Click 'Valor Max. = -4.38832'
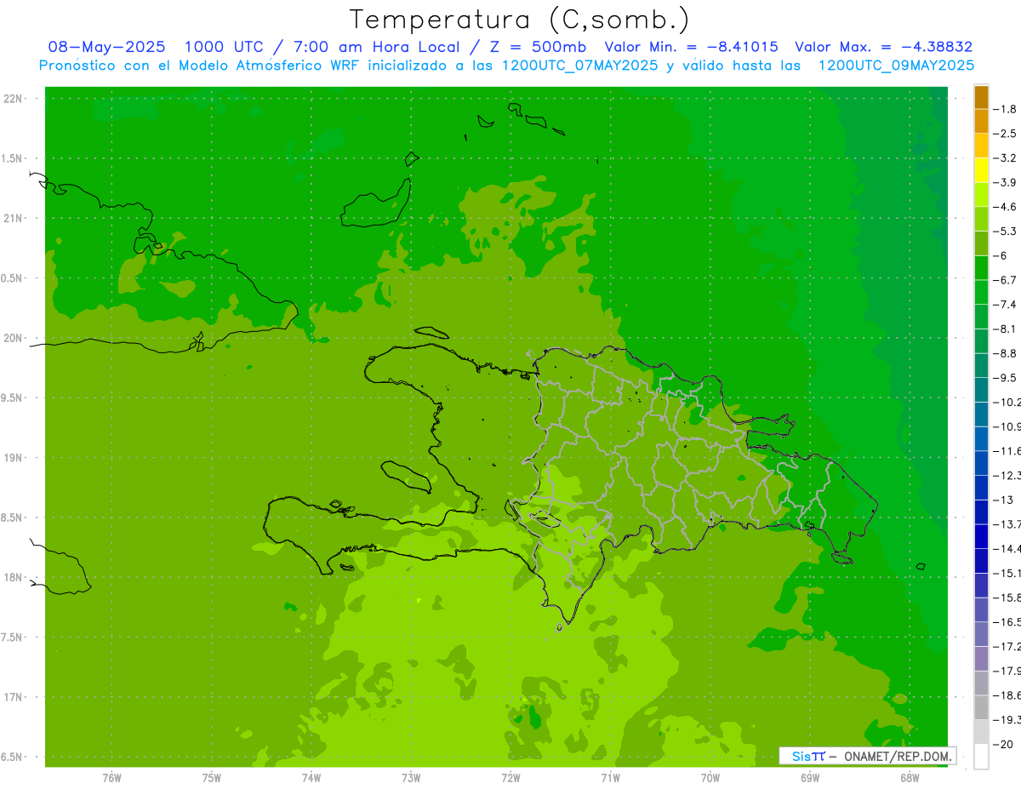This screenshot has height=789, width=1021. coord(883,47)
